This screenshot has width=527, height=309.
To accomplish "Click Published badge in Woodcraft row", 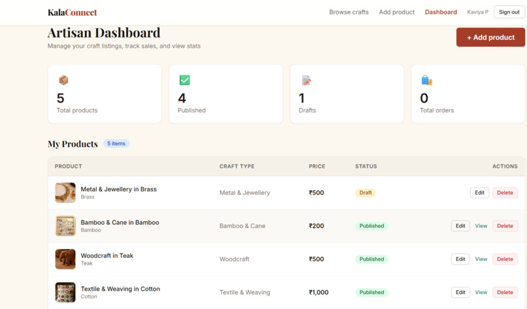I will point(371,259).
